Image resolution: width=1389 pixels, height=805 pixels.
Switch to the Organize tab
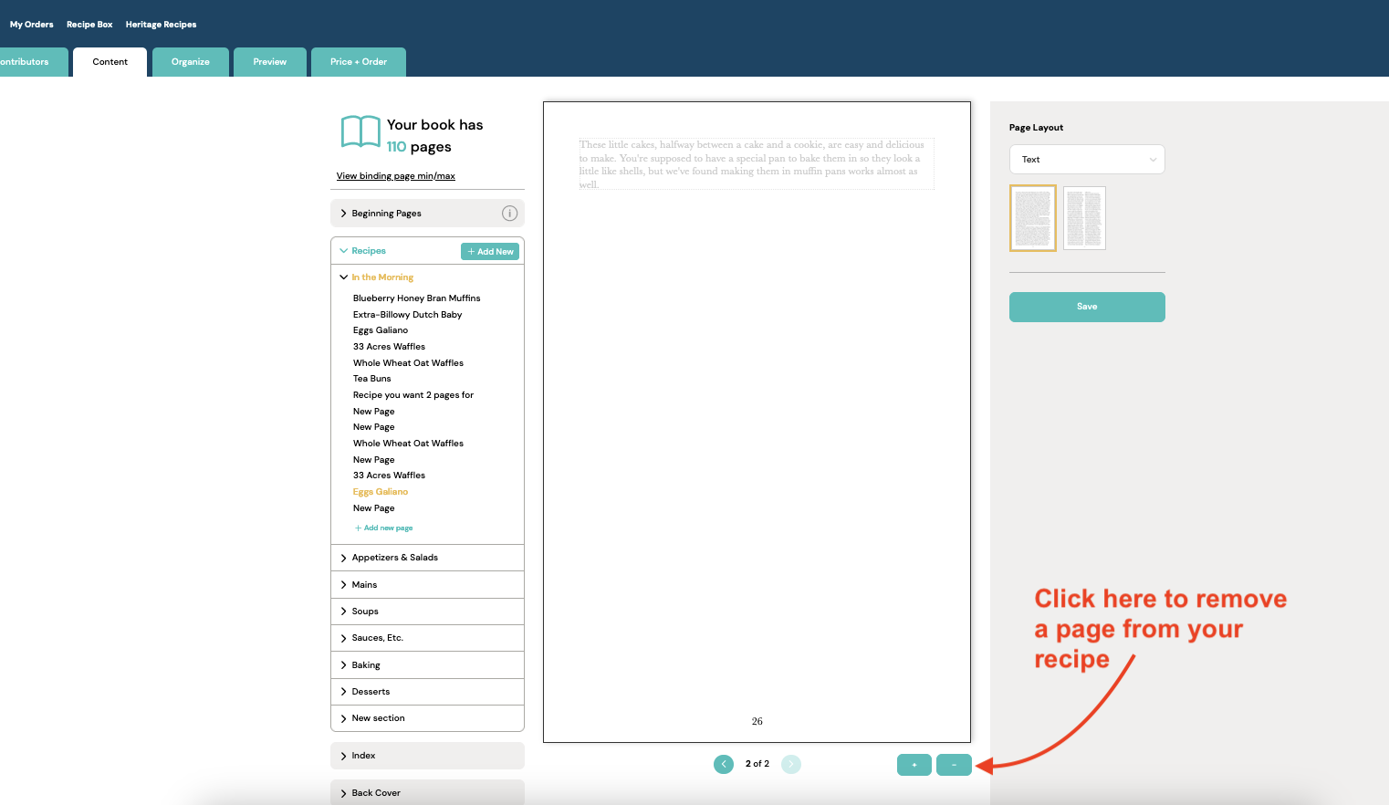pyautogui.click(x=191, y=62)
